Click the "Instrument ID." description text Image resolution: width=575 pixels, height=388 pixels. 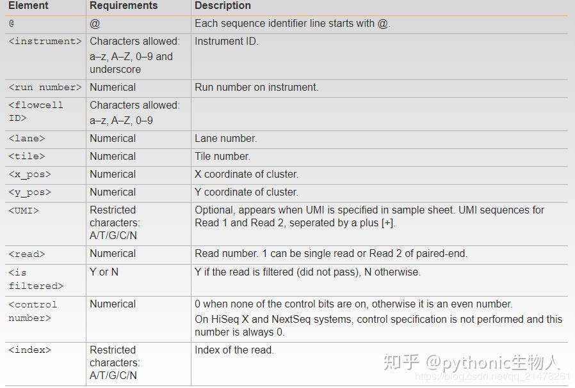(x=227, y=42)
